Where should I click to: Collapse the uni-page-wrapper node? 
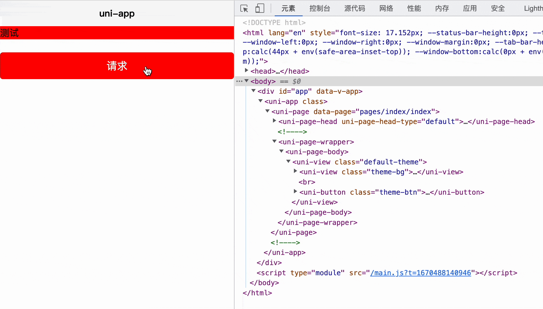pos(274,141)
